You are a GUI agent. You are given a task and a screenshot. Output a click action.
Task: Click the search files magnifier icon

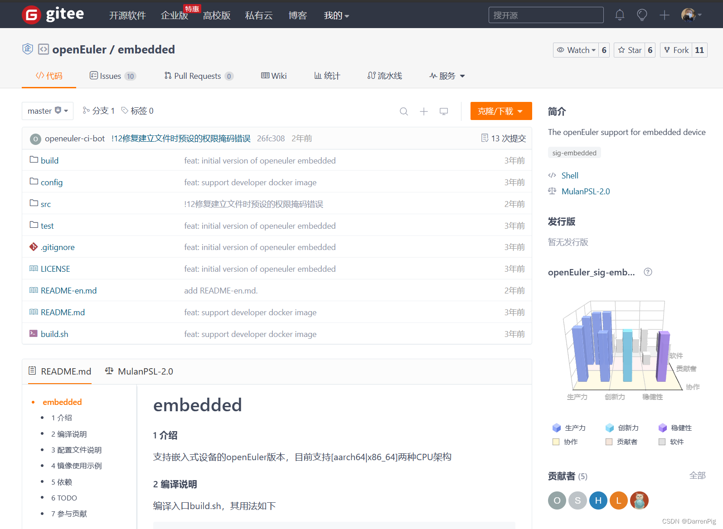coord(404,111)
